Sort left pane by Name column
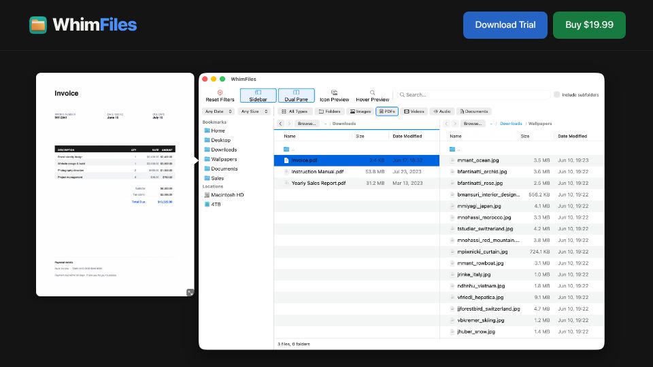 [x=290, y=136]
